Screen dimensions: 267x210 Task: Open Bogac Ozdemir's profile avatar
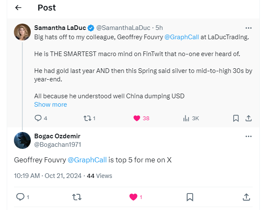pos(22,140)
